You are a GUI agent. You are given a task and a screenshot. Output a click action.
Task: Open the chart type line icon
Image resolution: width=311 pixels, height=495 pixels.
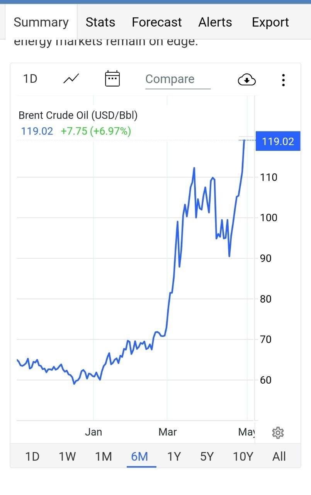71,79
